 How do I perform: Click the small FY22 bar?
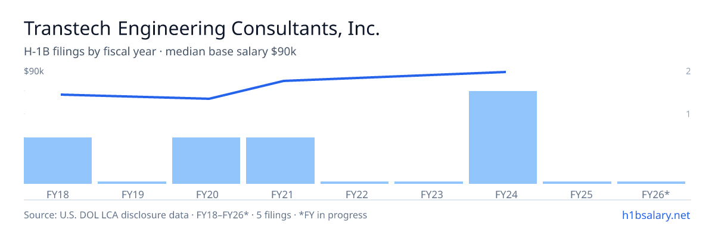[355, 183]
